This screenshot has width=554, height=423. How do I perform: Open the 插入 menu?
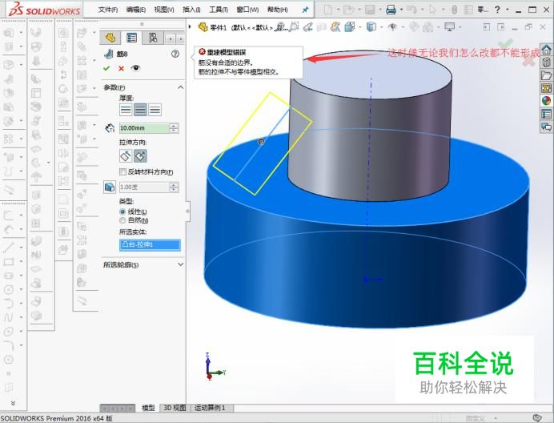pyautogui.click(x=191, y=10)
